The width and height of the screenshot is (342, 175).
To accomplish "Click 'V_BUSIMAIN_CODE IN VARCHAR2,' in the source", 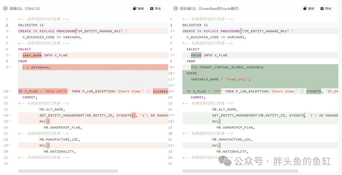I will pos(52,37).
